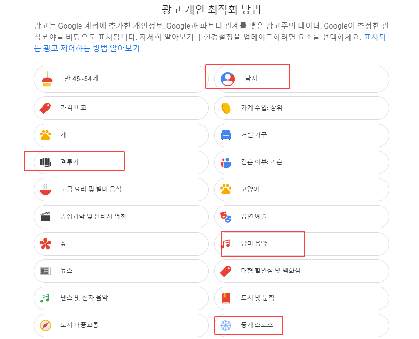Screen dimensions: 419x339
Task: Open the 대형 할인점 및 백화점 item
Action: pyautogui.click(x=302, y=271)
